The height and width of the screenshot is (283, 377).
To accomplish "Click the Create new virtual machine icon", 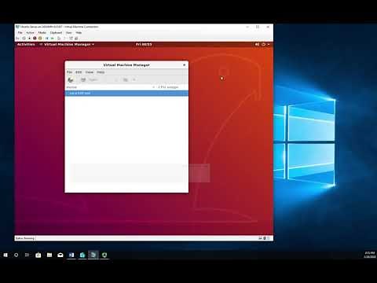I will 71,80.
